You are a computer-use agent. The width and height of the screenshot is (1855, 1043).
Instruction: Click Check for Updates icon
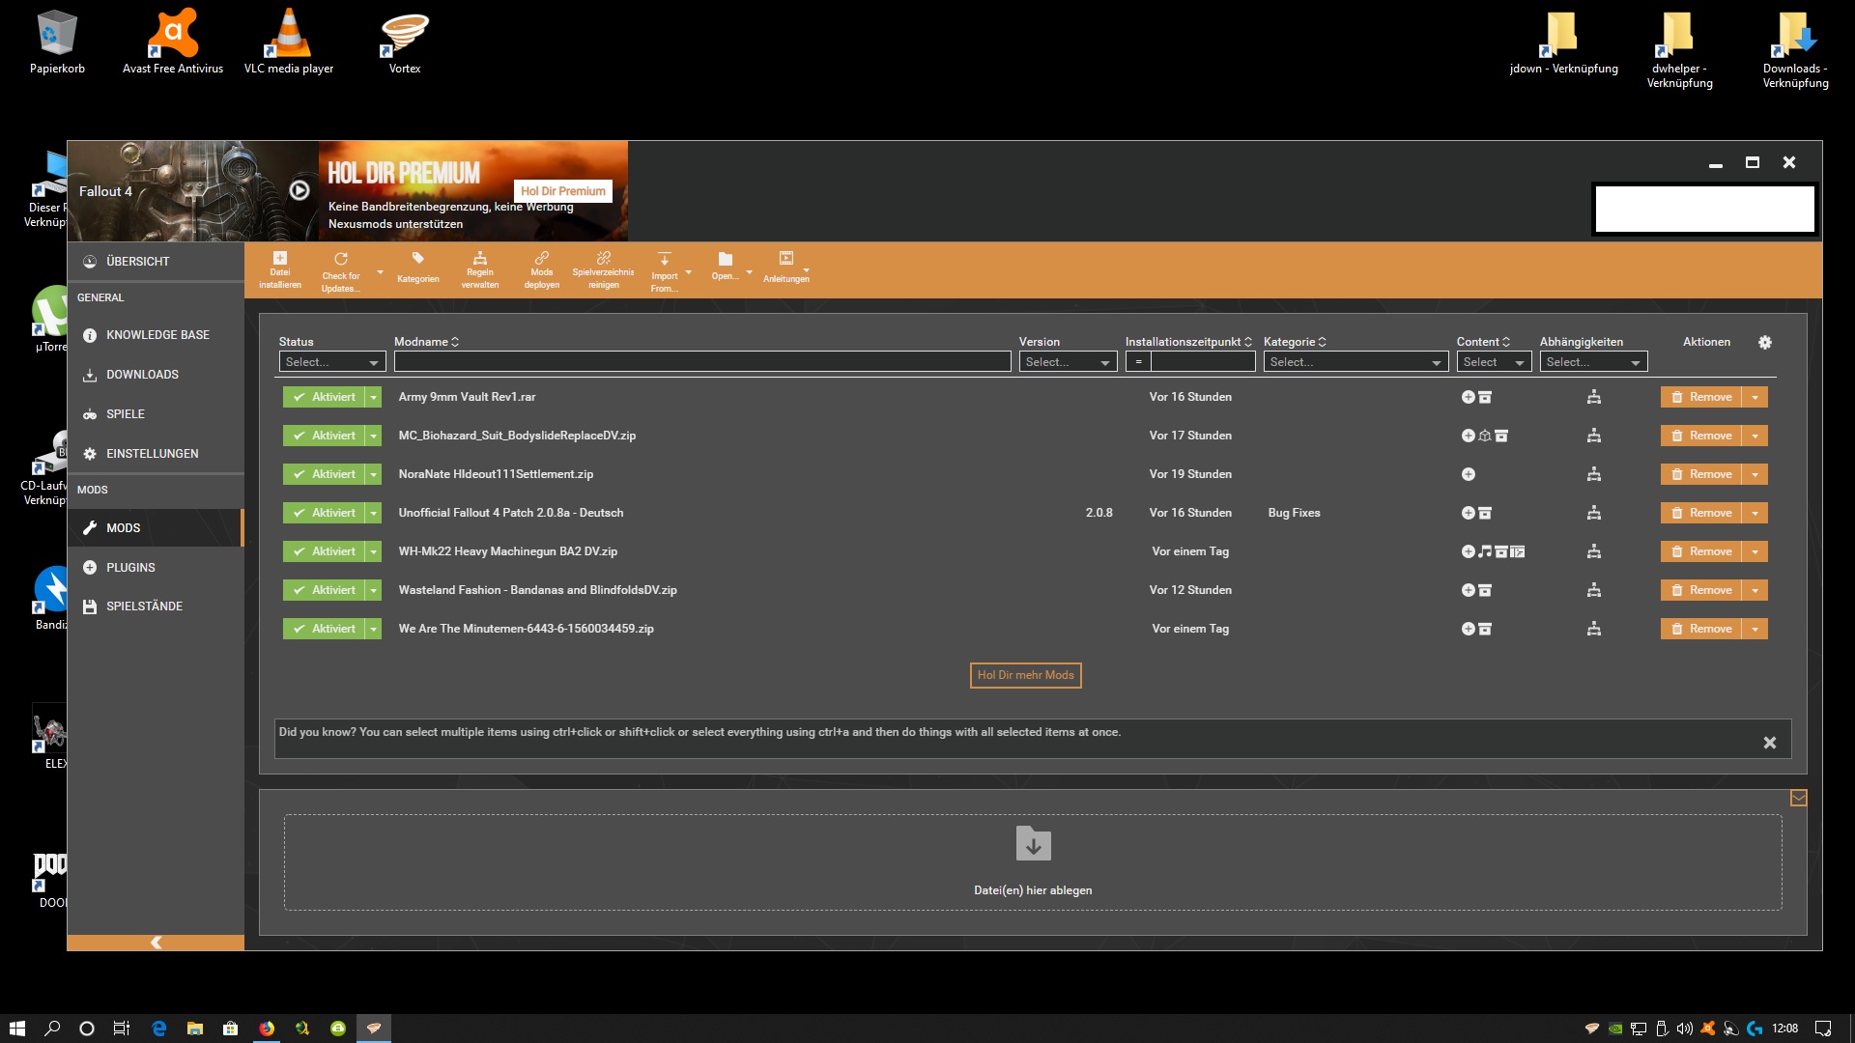[x=341, y=260]
